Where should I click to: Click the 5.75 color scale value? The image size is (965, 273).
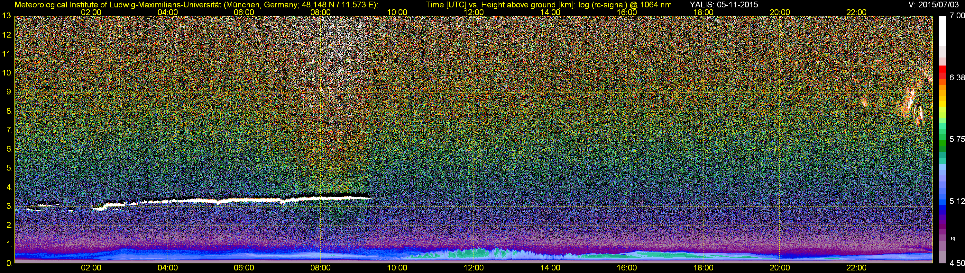pyautogui.click(x=957, y=139)
